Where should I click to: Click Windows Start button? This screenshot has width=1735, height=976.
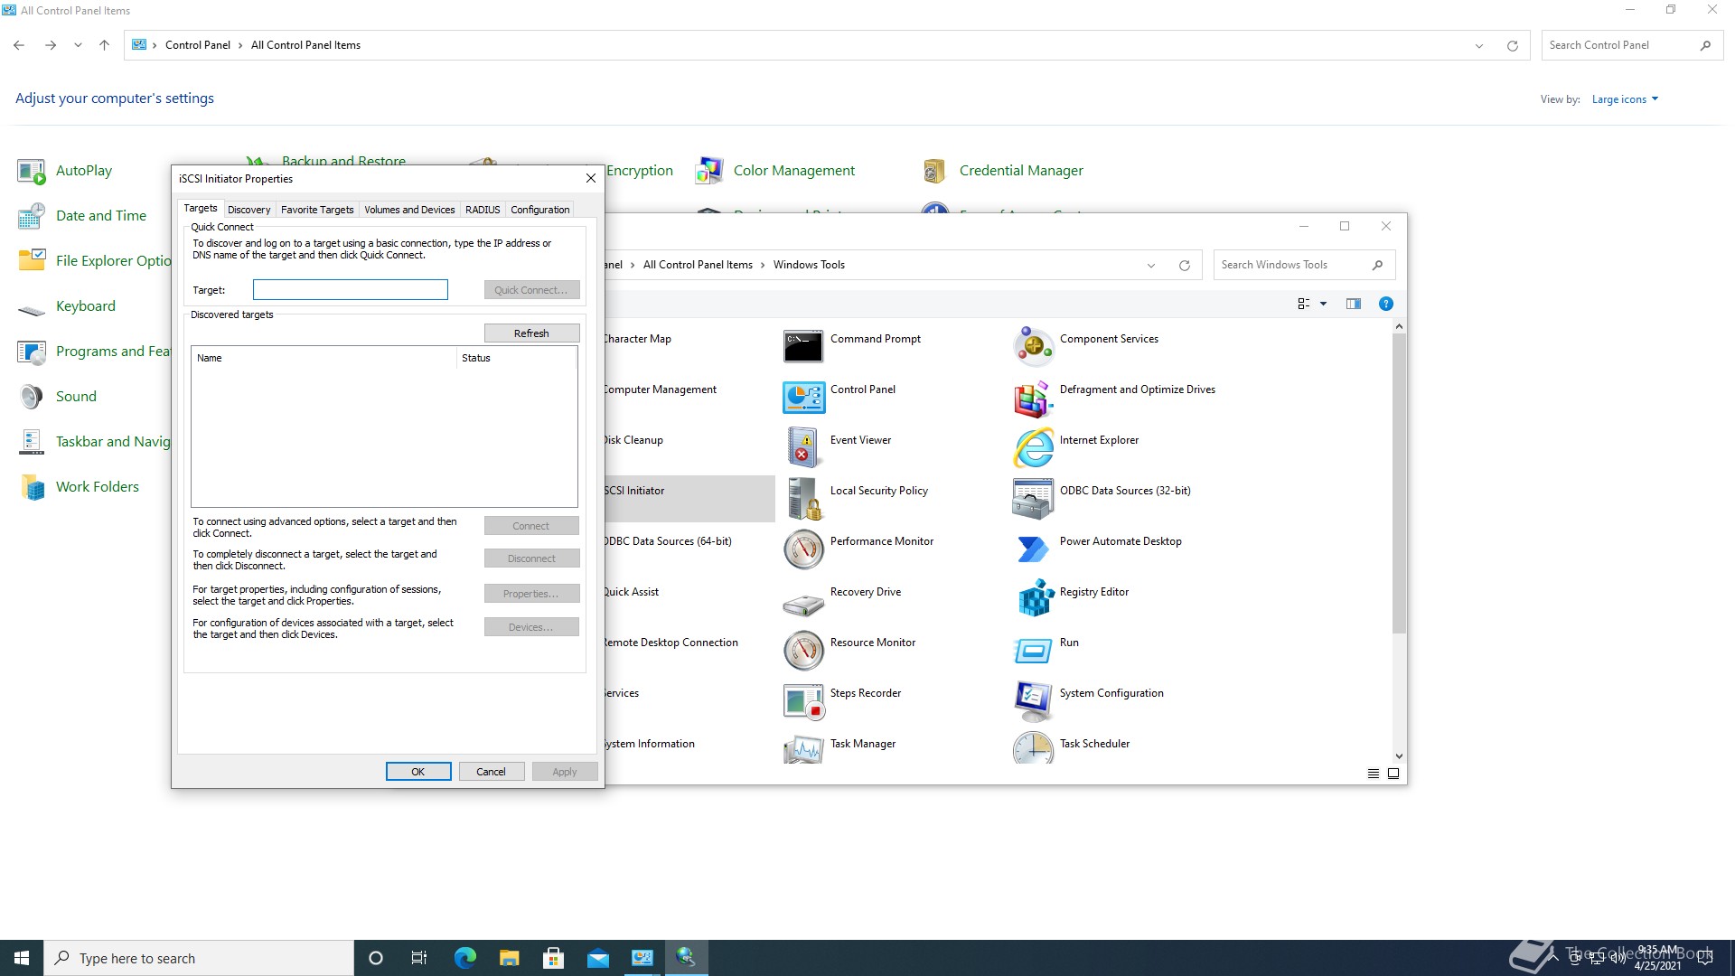[x=22, y=958]
